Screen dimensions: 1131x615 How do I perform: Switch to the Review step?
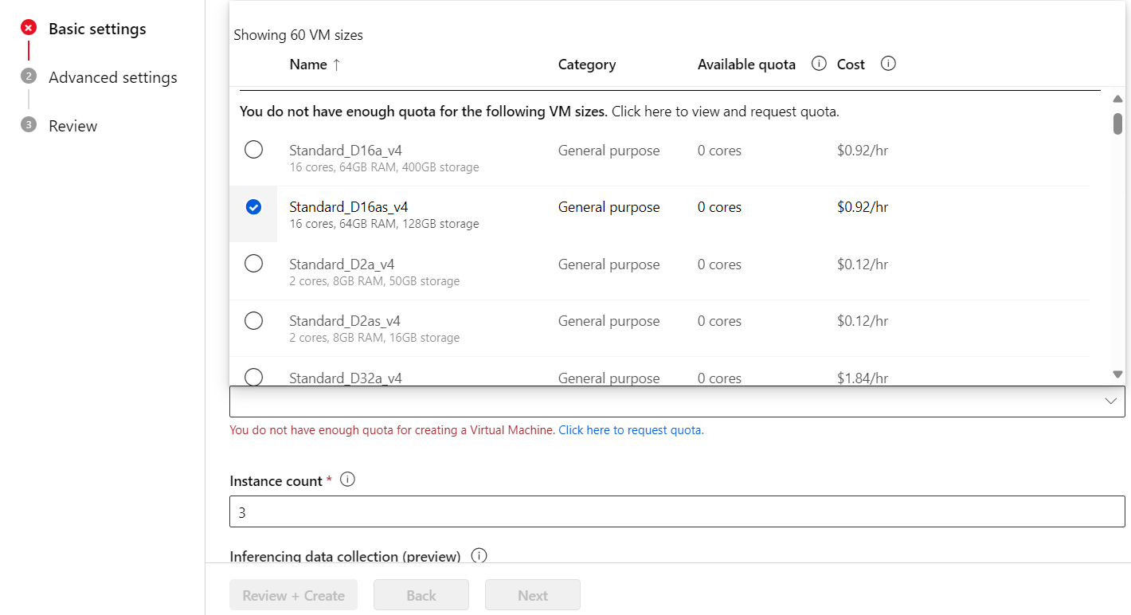(x=72, y=125)
